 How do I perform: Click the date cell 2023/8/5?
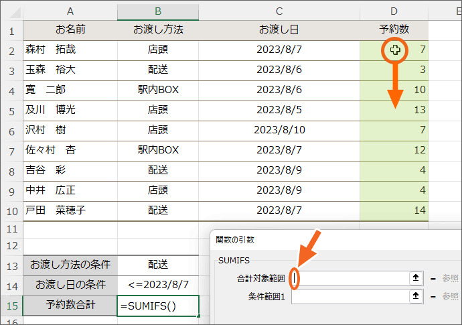click(x=279, y=110)
